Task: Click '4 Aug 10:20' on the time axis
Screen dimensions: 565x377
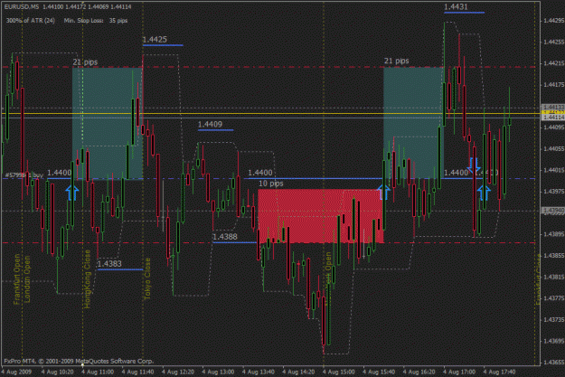Action: click(x=57, y=372)
